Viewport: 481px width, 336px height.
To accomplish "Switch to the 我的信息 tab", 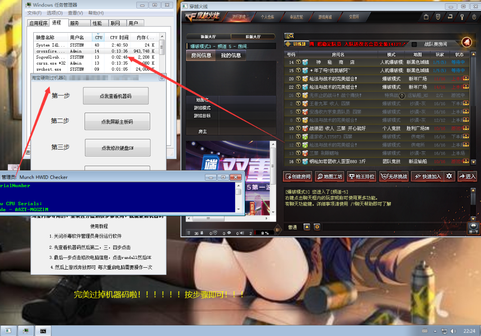I will tap(231, 55).
